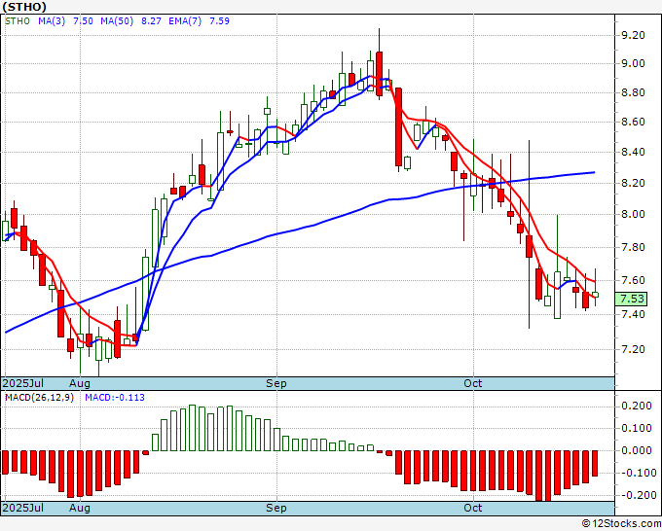Click the (STHO) chart title
The image size is (662, 531).
tap(24, 7)
